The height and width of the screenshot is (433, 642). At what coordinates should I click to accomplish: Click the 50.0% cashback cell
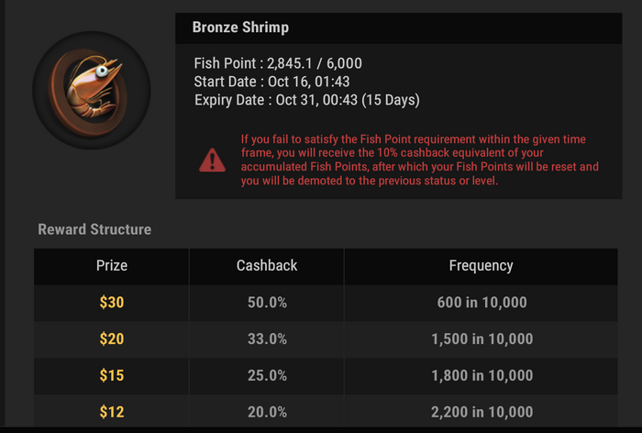point(267,303)
